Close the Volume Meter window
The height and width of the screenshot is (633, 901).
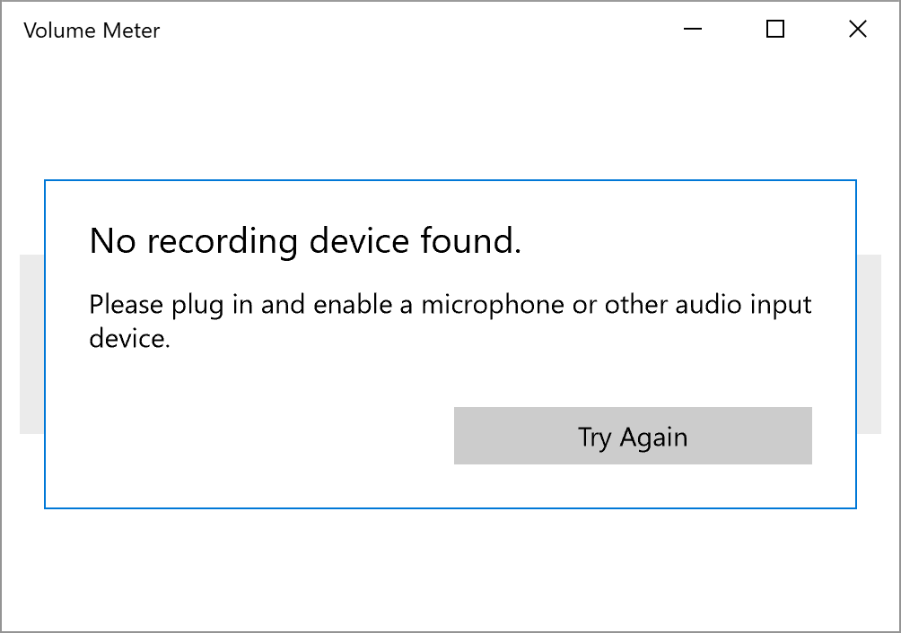click(x=857, y=30)
